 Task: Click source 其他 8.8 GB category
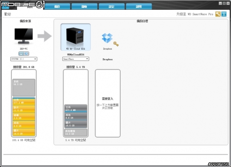click(x=24, y=124)
